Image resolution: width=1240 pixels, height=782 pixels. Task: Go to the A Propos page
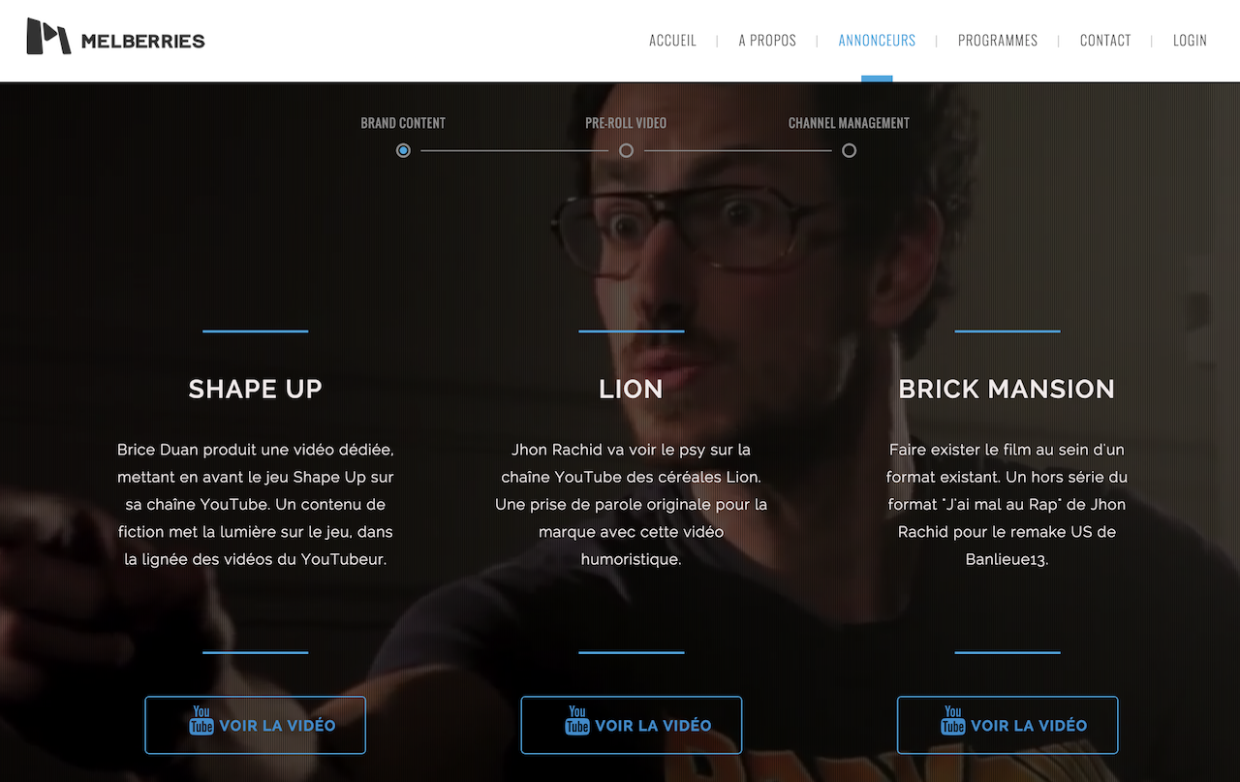(x=767, y=41)
